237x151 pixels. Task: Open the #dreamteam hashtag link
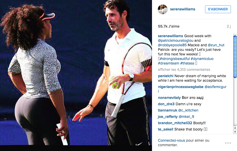point(168,63)
